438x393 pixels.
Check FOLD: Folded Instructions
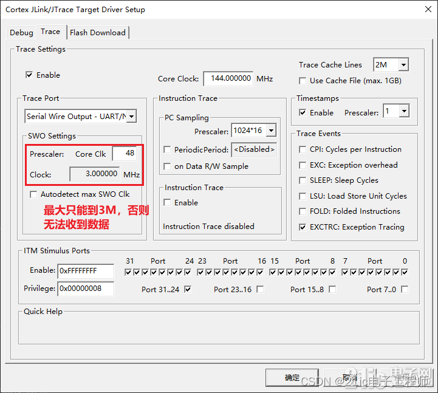tap(303, 211)
